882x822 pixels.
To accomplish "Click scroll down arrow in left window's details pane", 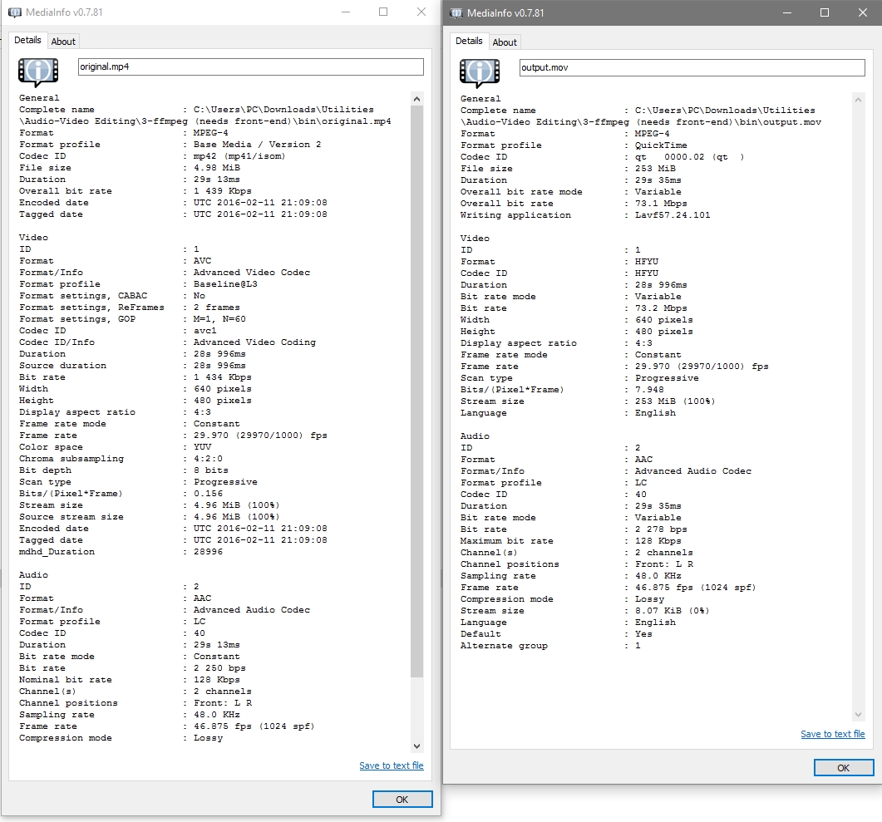I will coord(416,746).
